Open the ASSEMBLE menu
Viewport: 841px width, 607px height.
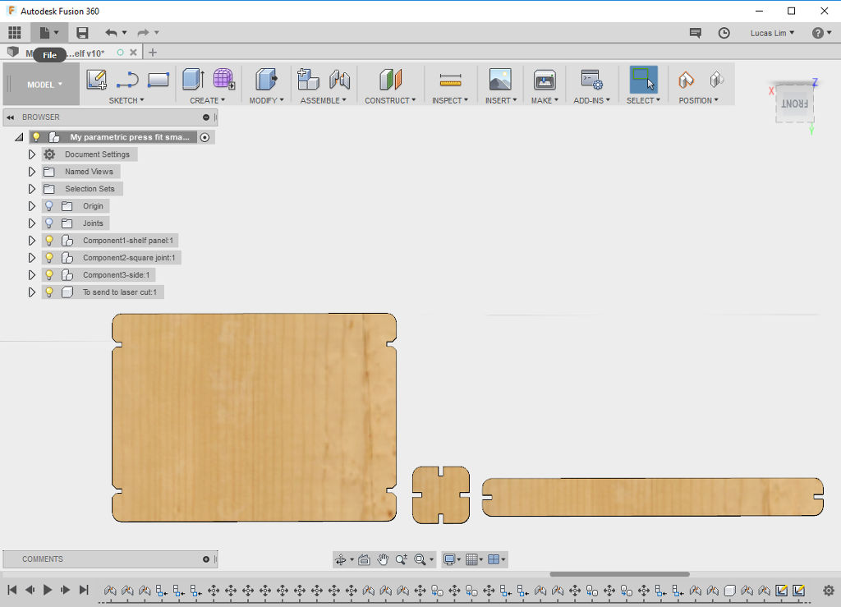pos(323,100)
